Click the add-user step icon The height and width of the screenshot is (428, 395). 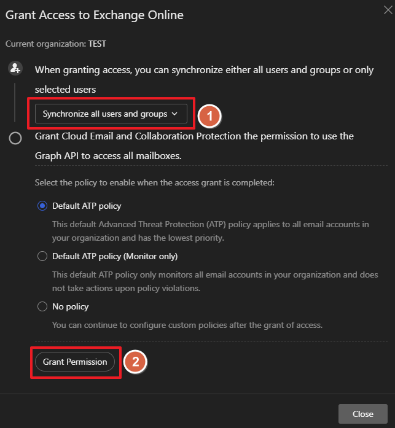[x=15, y=68]
